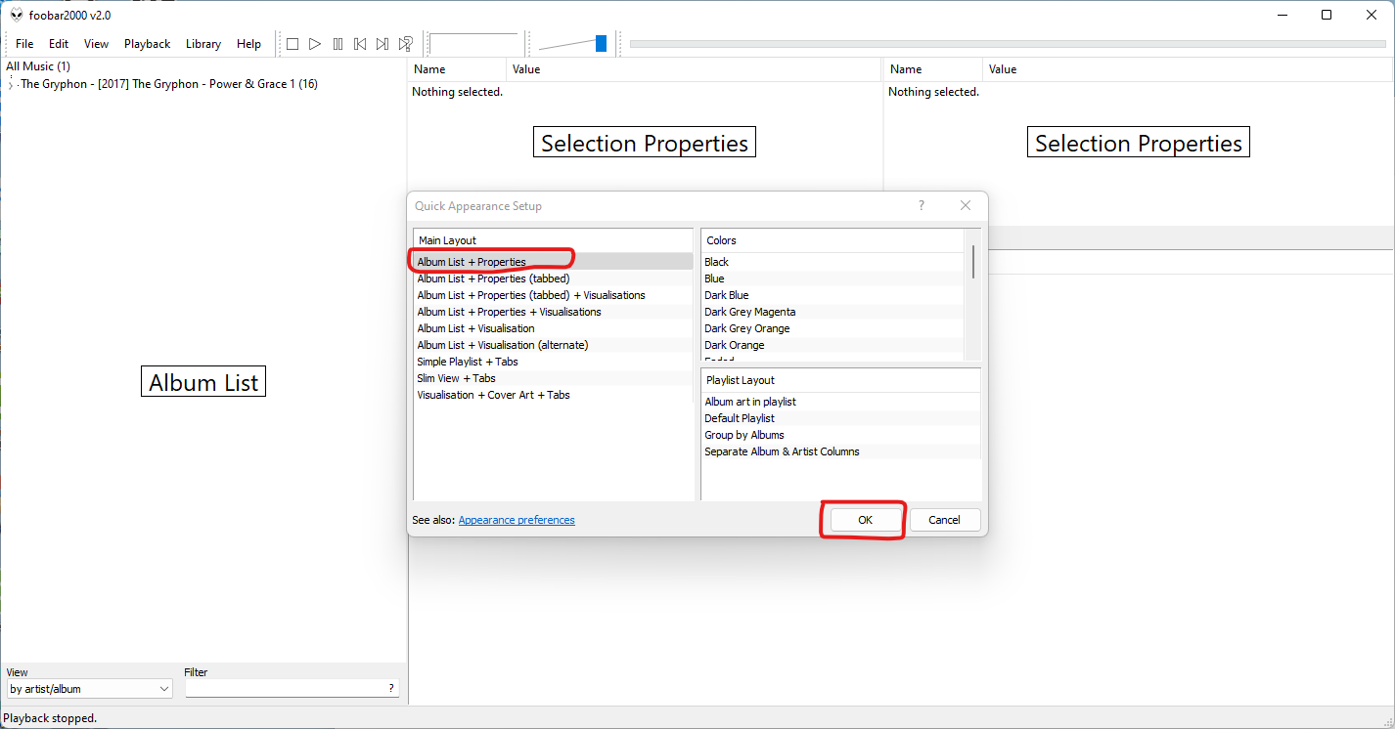
Task: Open the Library menu
Action: (x=203, y=44)
